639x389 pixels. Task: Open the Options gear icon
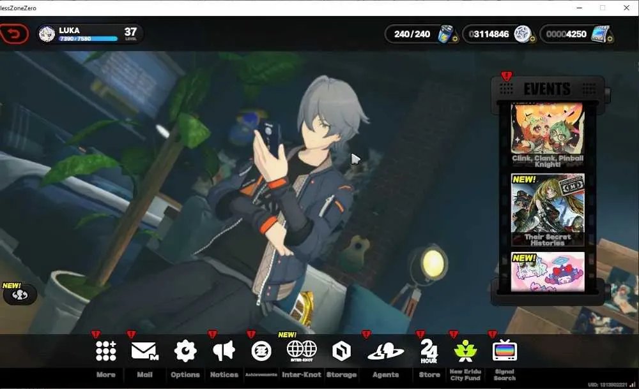[185, 351]
